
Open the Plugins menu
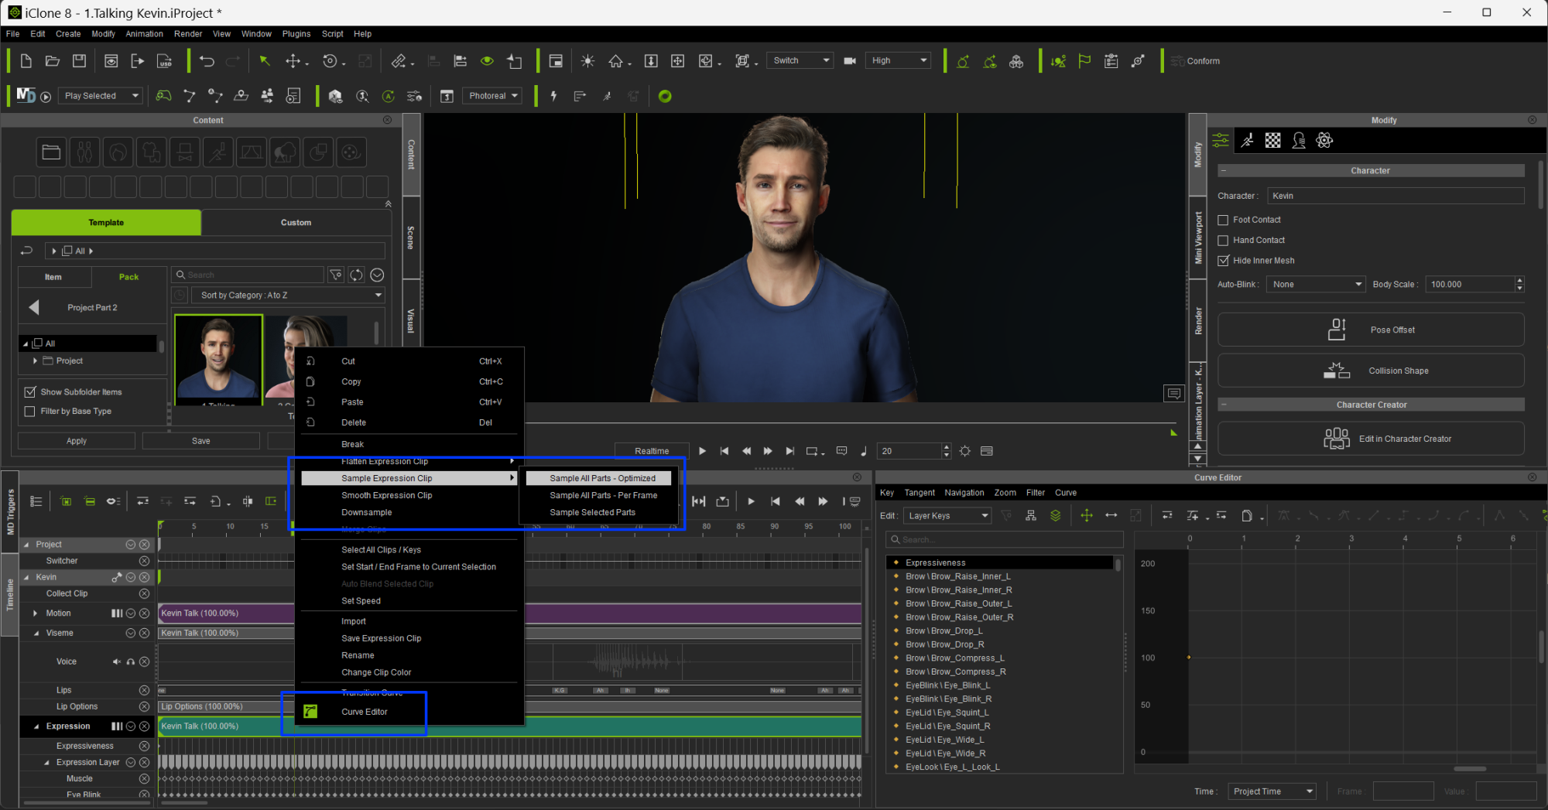pyautogui.click(x=296, y=34)
